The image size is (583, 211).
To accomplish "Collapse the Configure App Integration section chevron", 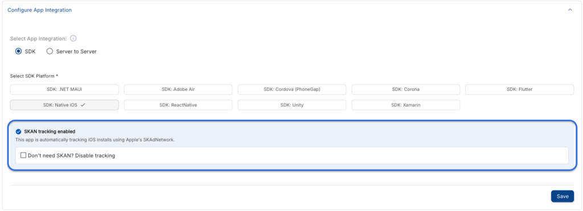I will [570, 10].
